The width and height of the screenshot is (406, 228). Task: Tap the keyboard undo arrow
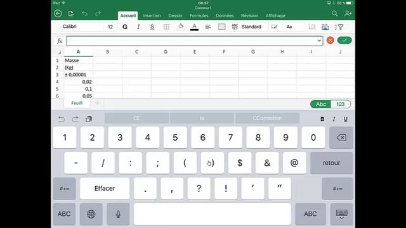62,119
